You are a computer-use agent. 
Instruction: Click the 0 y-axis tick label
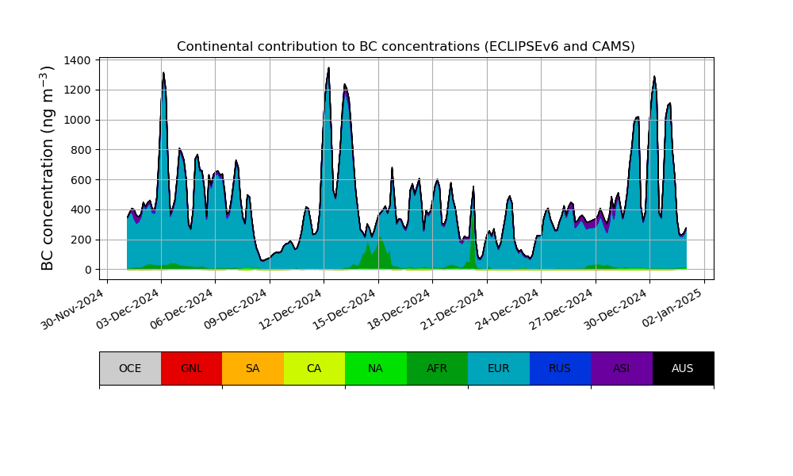pyautogui.click(x=87, y=270)
